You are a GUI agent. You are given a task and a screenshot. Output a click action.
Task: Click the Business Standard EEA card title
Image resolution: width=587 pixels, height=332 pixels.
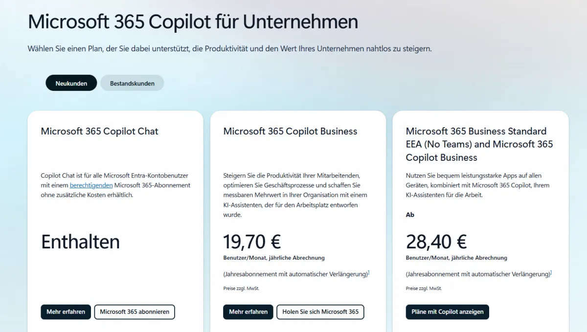[x=476, y=144]
